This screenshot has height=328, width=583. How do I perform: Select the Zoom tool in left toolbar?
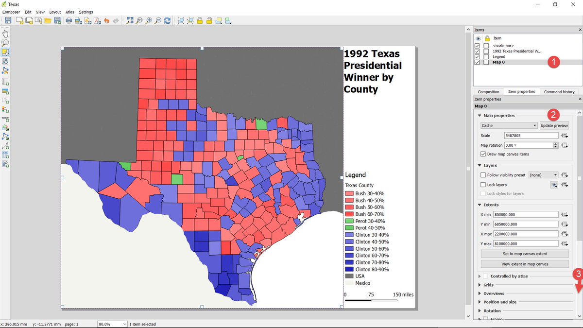[x=5, y=43]
